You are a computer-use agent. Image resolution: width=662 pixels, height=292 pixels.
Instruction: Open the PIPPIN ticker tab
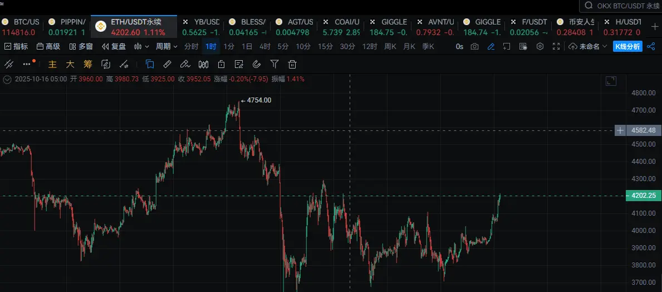tap(67, 27)
